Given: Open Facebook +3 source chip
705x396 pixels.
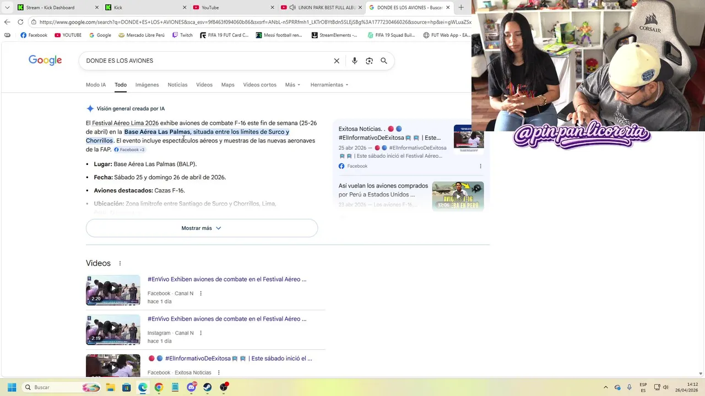Looking at the screenshot, I should click(129, 150).
